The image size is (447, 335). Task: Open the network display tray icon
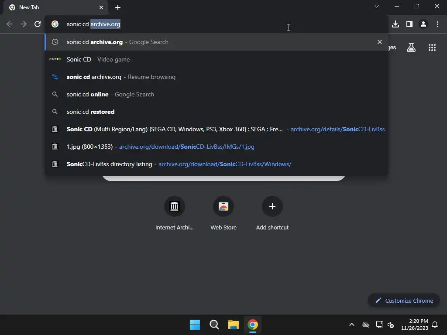click(x=379, y=325)
